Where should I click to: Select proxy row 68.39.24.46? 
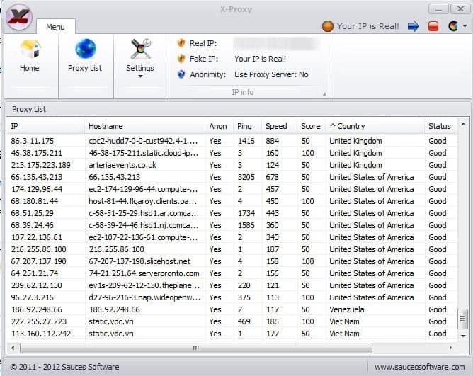tap(232, 225)
